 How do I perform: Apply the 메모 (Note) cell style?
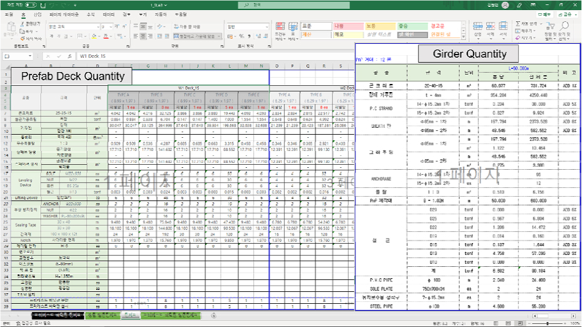(x=348, y=34)
